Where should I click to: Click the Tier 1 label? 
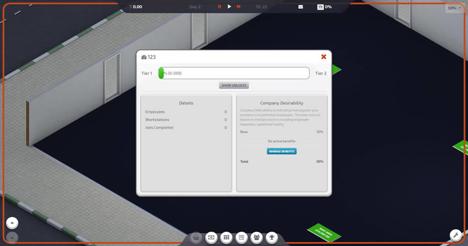147,73
